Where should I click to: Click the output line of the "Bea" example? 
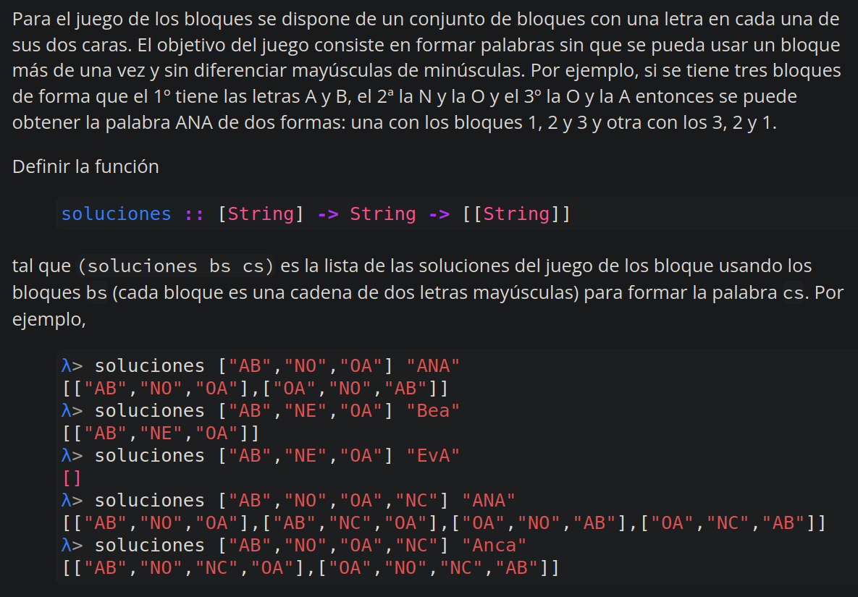[160, 433]
